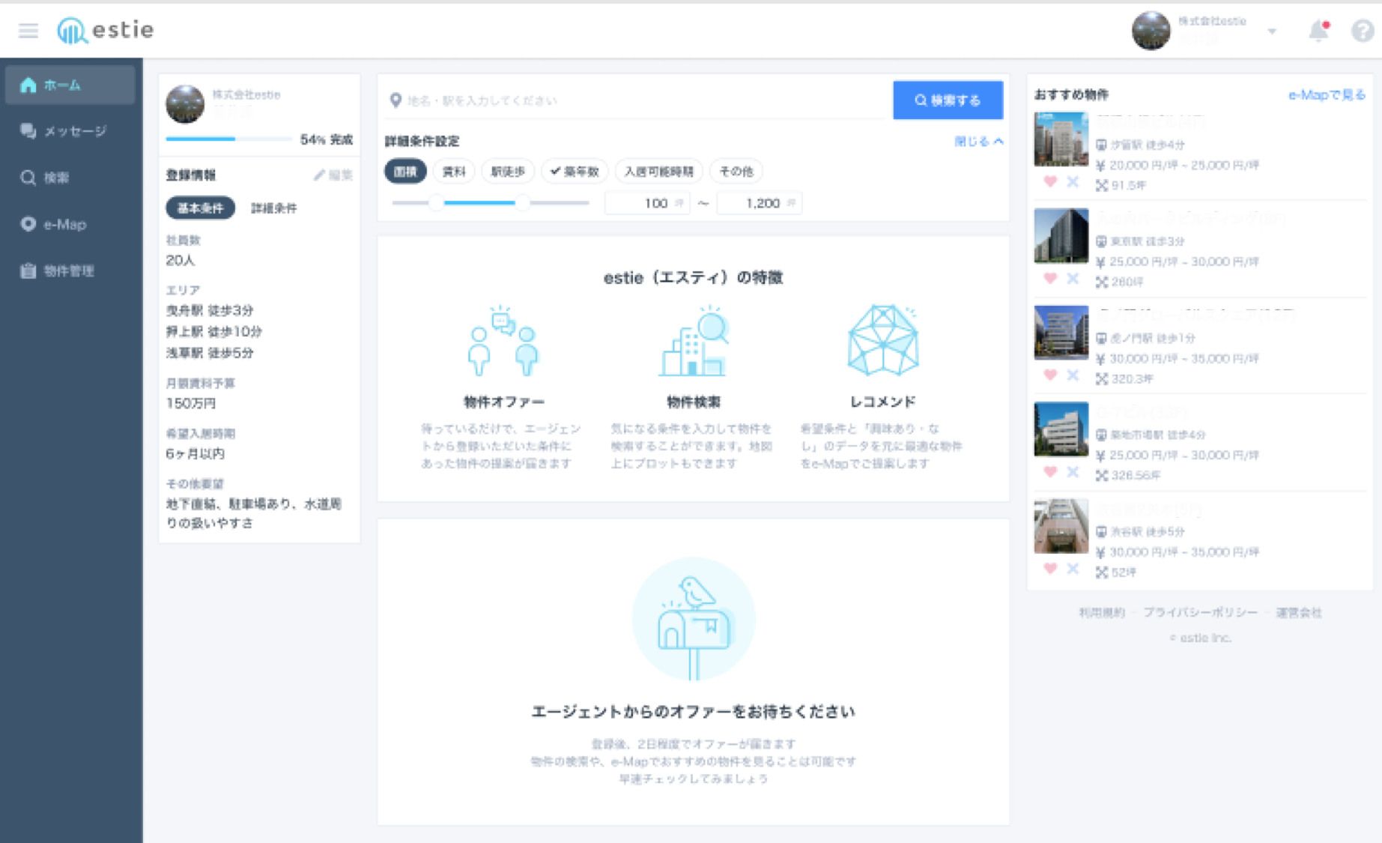Open the プライバシーポリシー footer link

(1200, 612)
